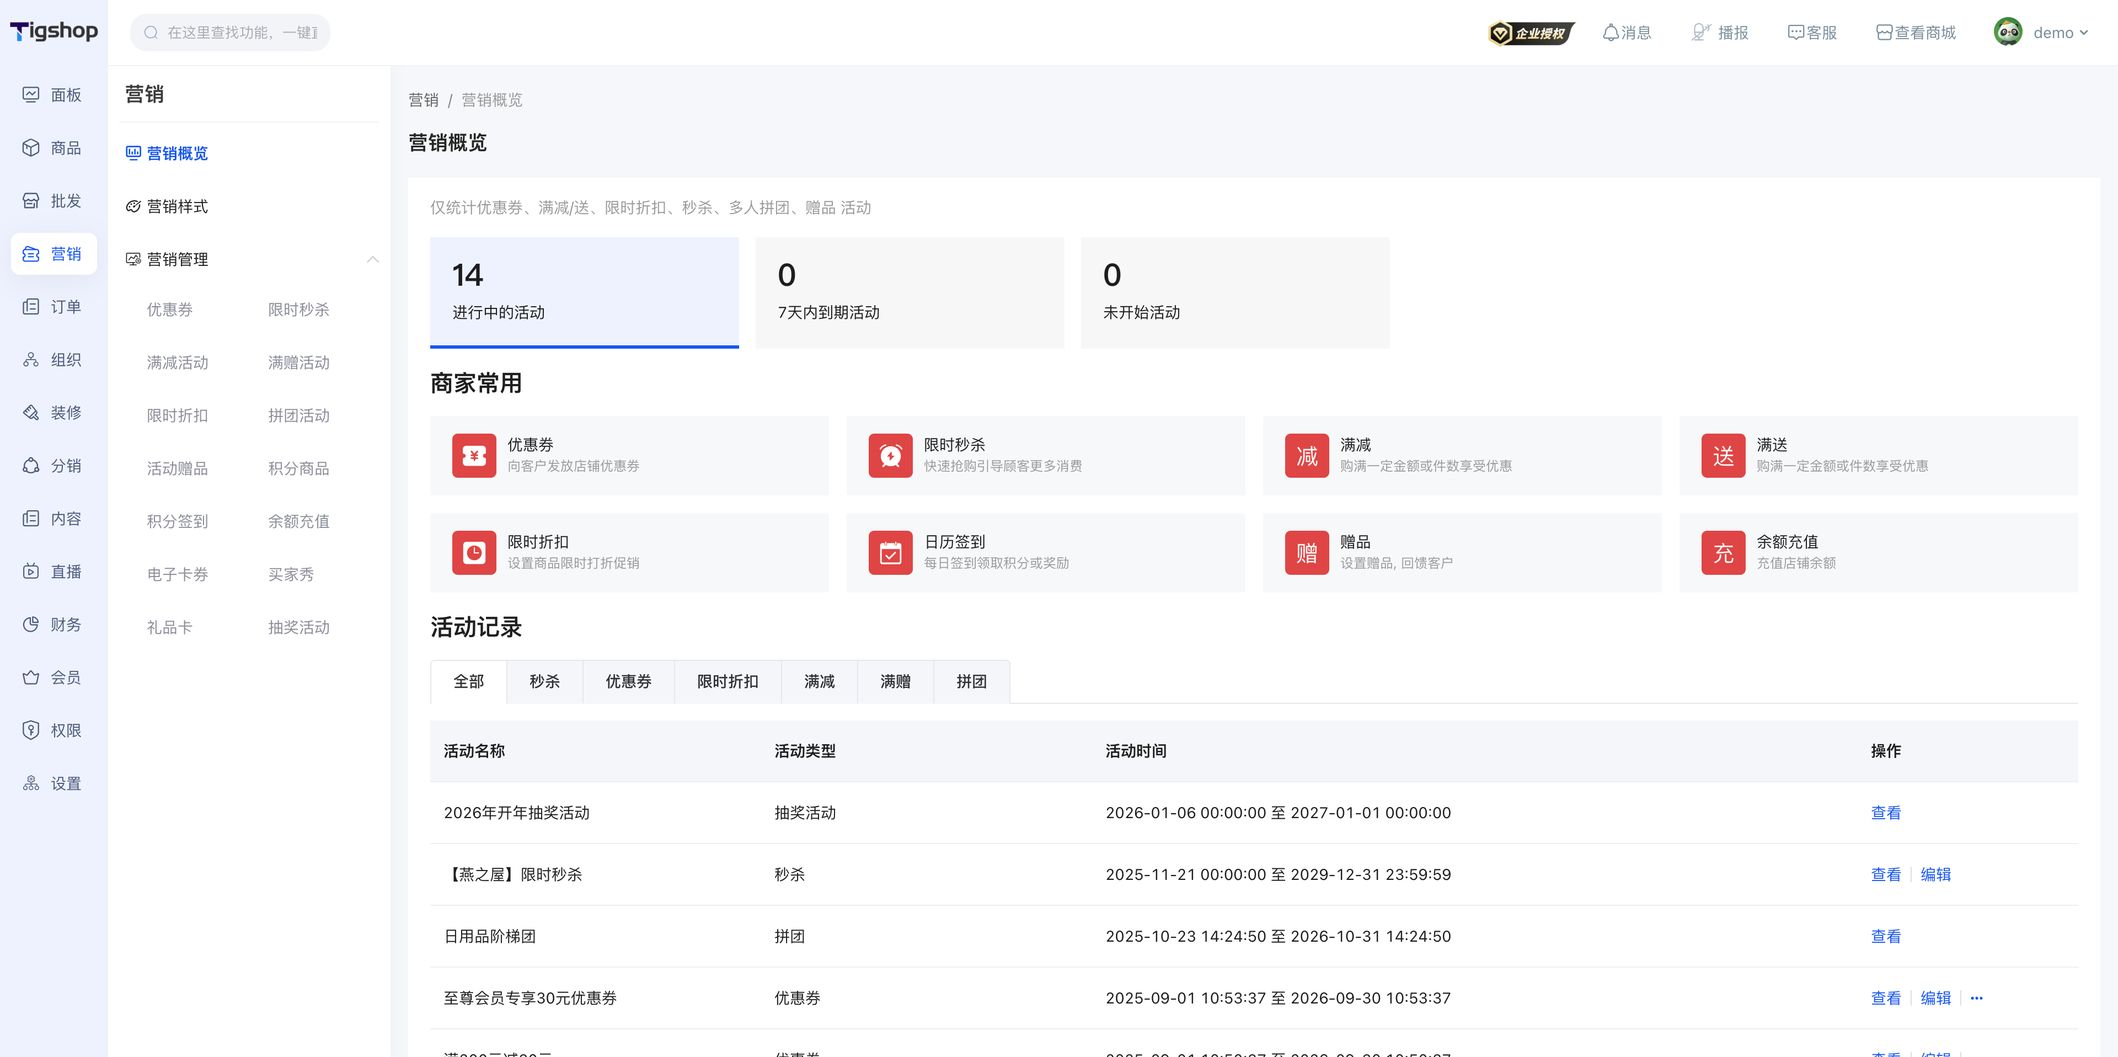Switch to the 优惠券 activity tab
The height and width of the screenshot is (1057, 2118).
(x=628, y=682)
